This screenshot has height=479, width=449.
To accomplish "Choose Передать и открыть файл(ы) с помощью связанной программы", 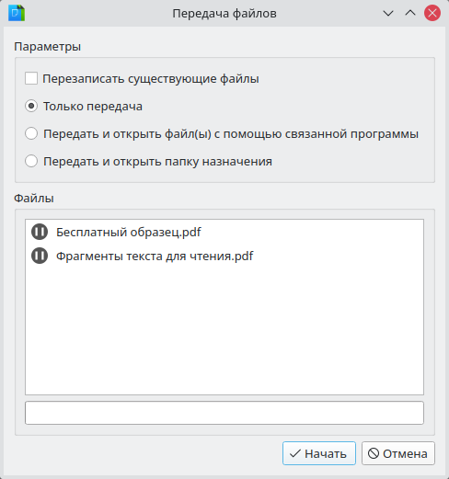I will [31, 133].
